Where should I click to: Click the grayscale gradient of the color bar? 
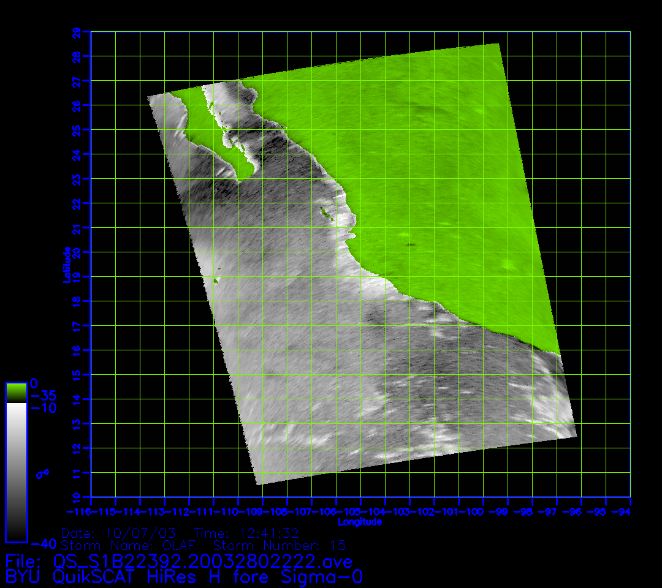point(16,472)
